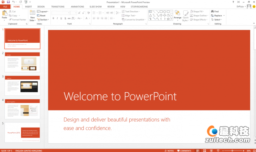Viewport: 256px width, 152px height.
Task: Toggle text Shadow formatting
Action: (65, 18)
